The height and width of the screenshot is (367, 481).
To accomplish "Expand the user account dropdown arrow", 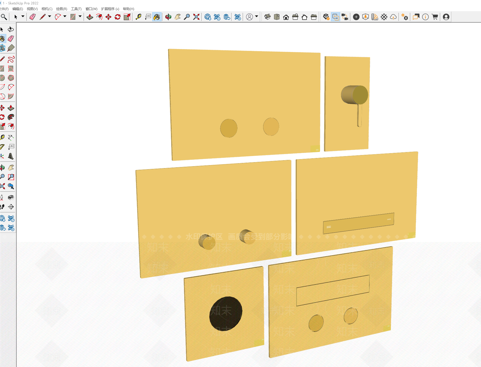I will [256, 17].
